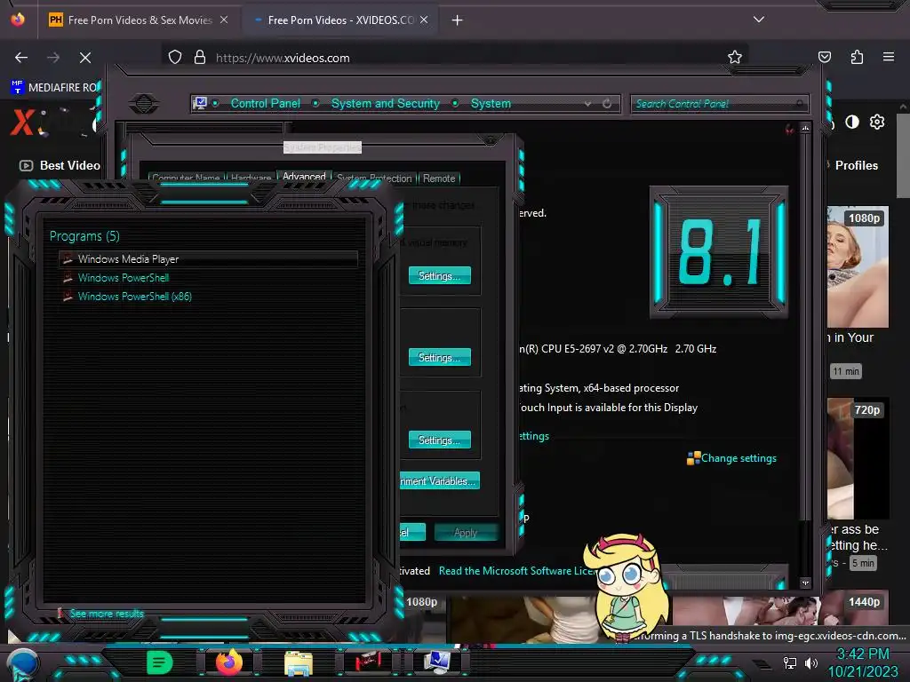Select the XVIDEOS.COM browser tab
Viewport: 910px width, 682px height.
click(x=341, y=20)
